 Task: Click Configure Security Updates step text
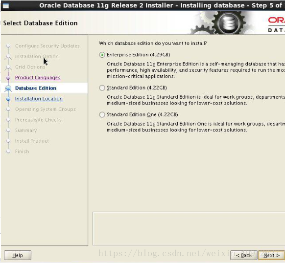(47, 46)
